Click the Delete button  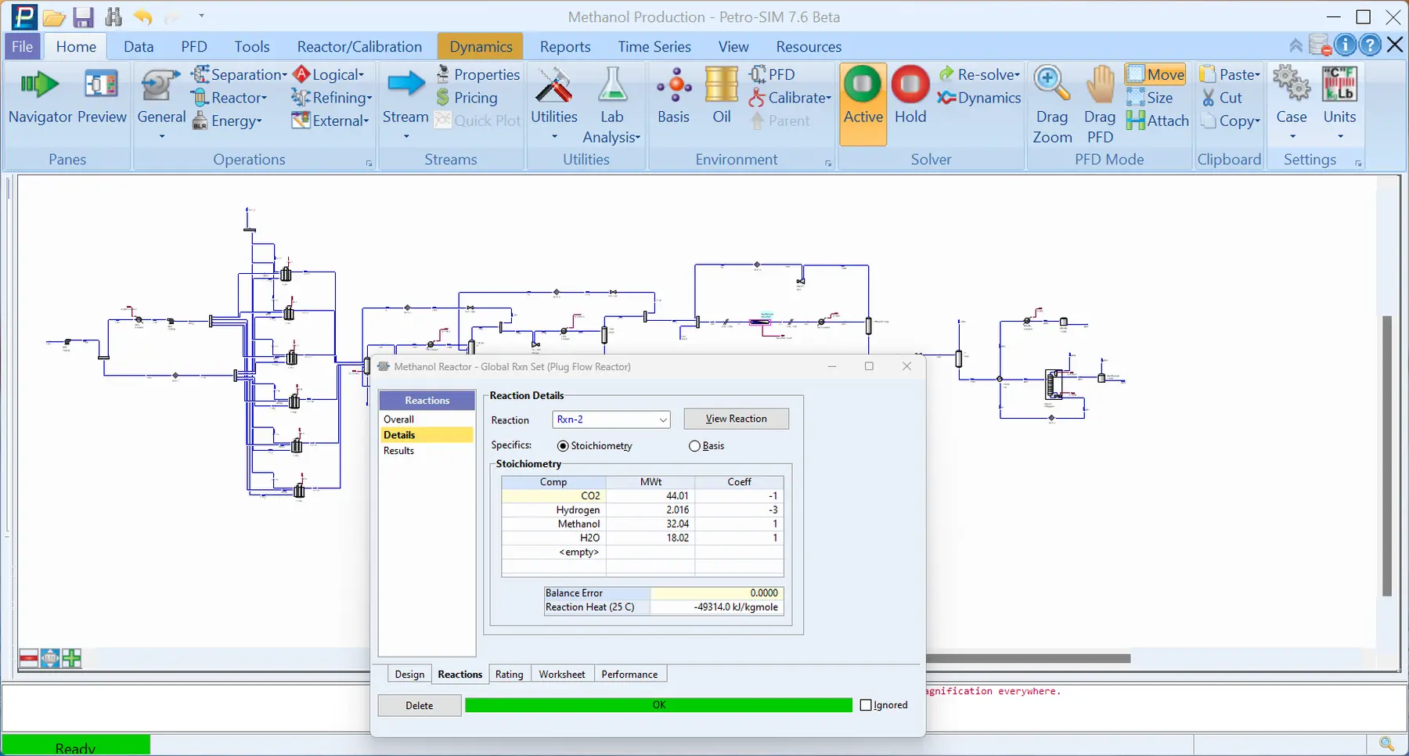coord(419,705)
